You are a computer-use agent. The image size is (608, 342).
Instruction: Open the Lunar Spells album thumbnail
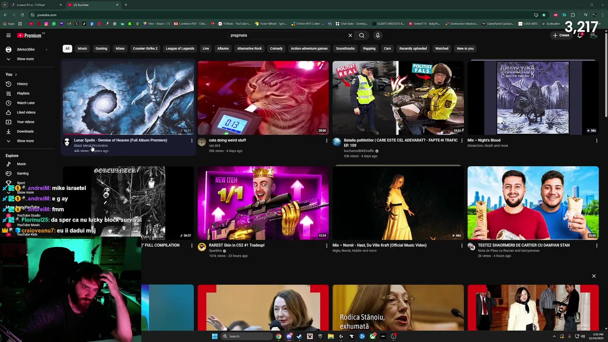pyautogui.click(x=128, y=98)
